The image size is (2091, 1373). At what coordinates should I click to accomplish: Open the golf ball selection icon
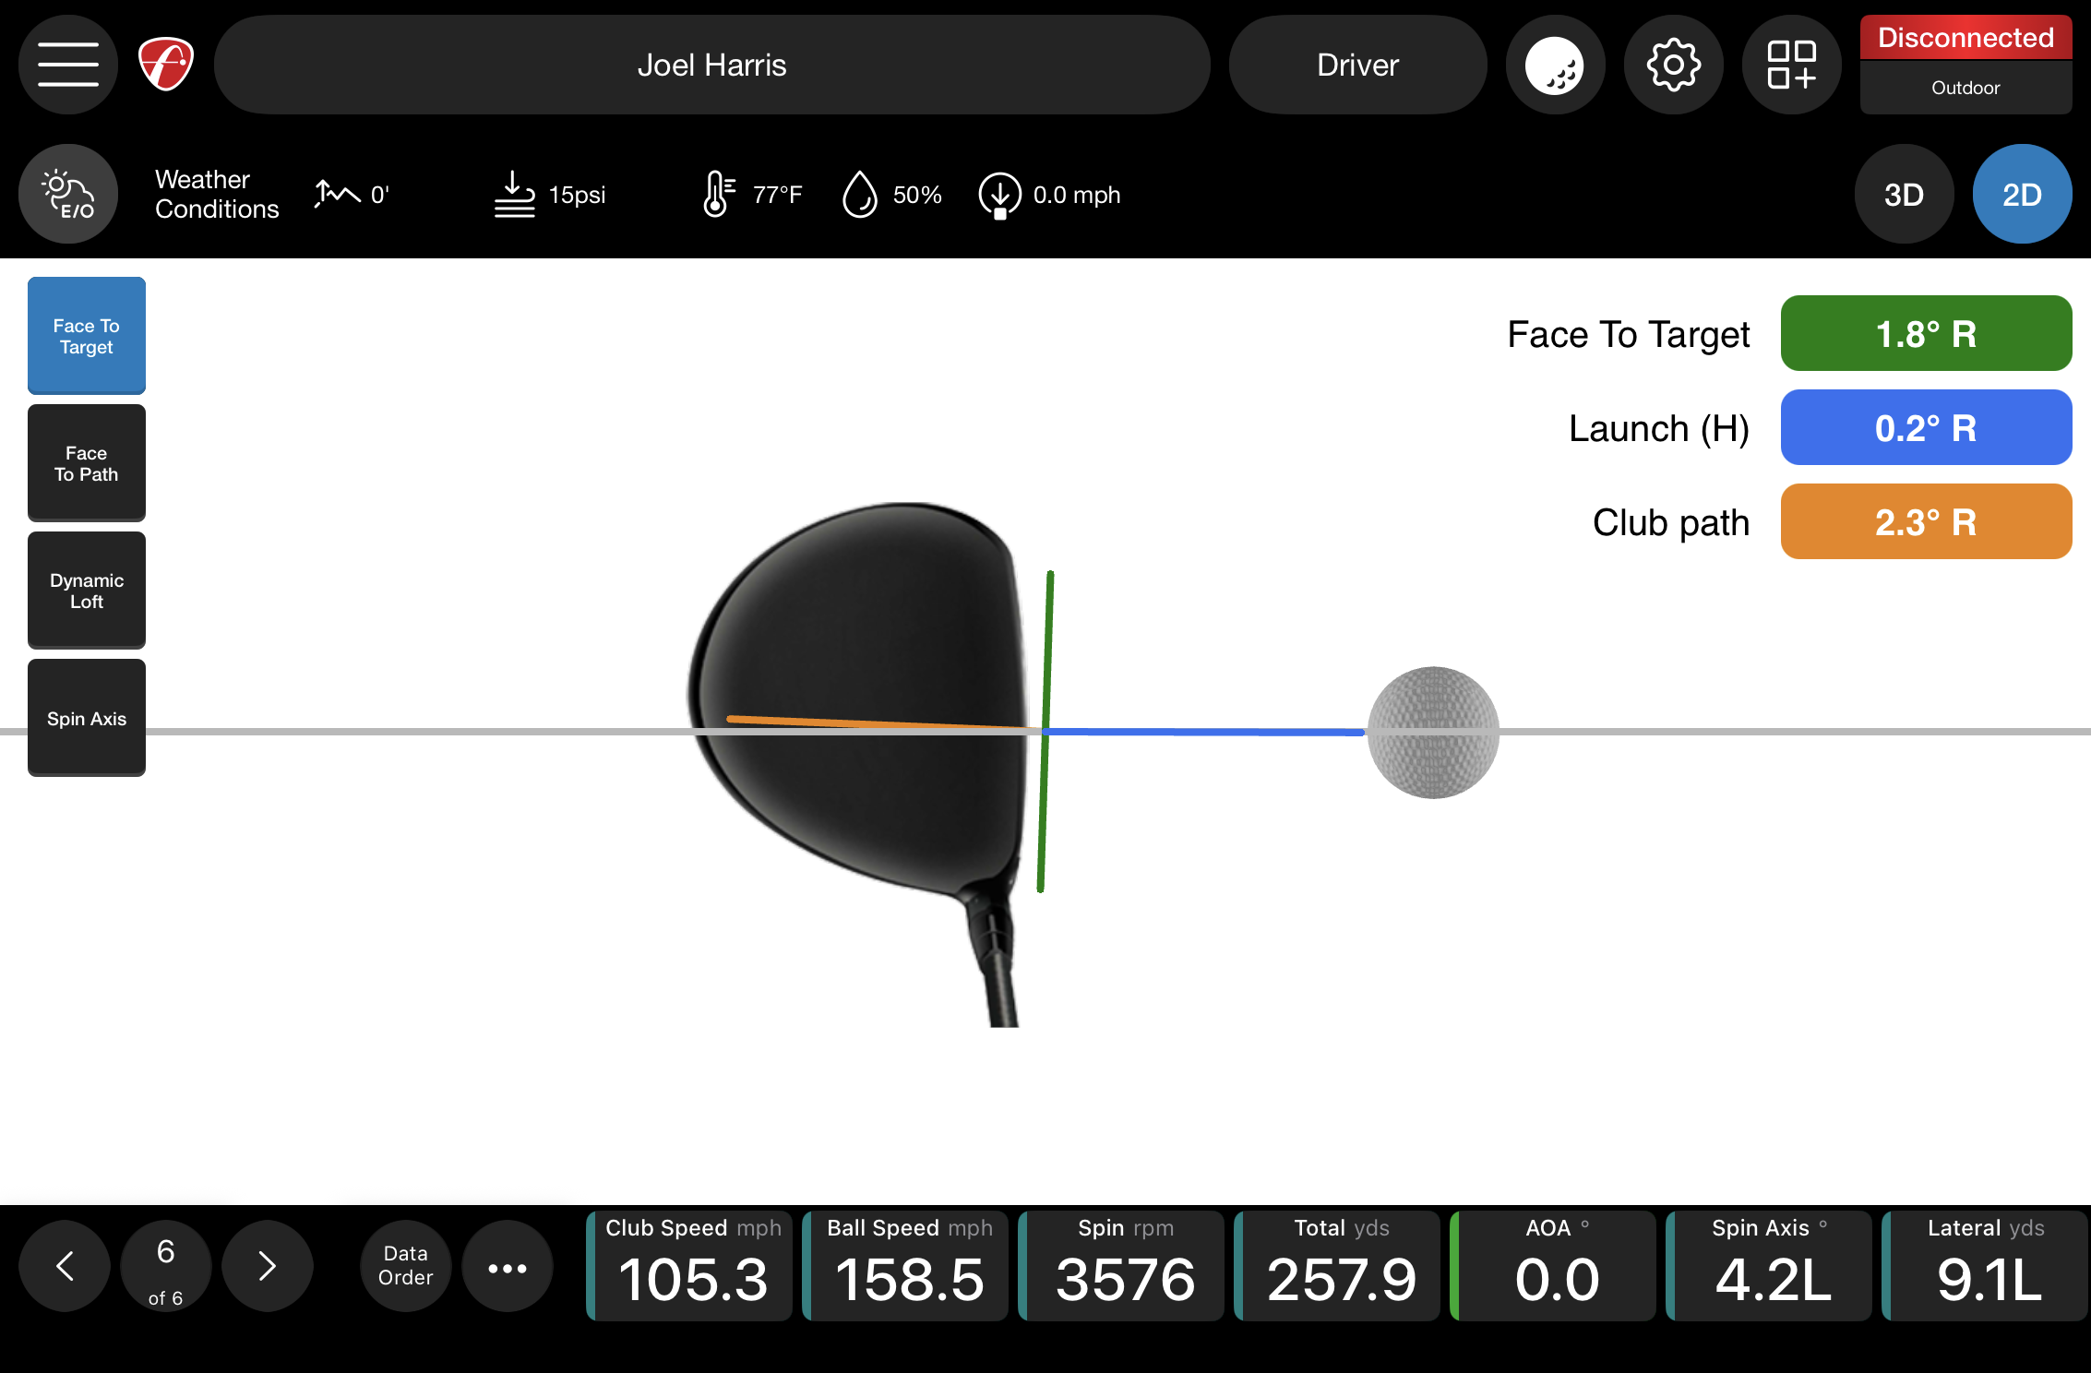1555,65
